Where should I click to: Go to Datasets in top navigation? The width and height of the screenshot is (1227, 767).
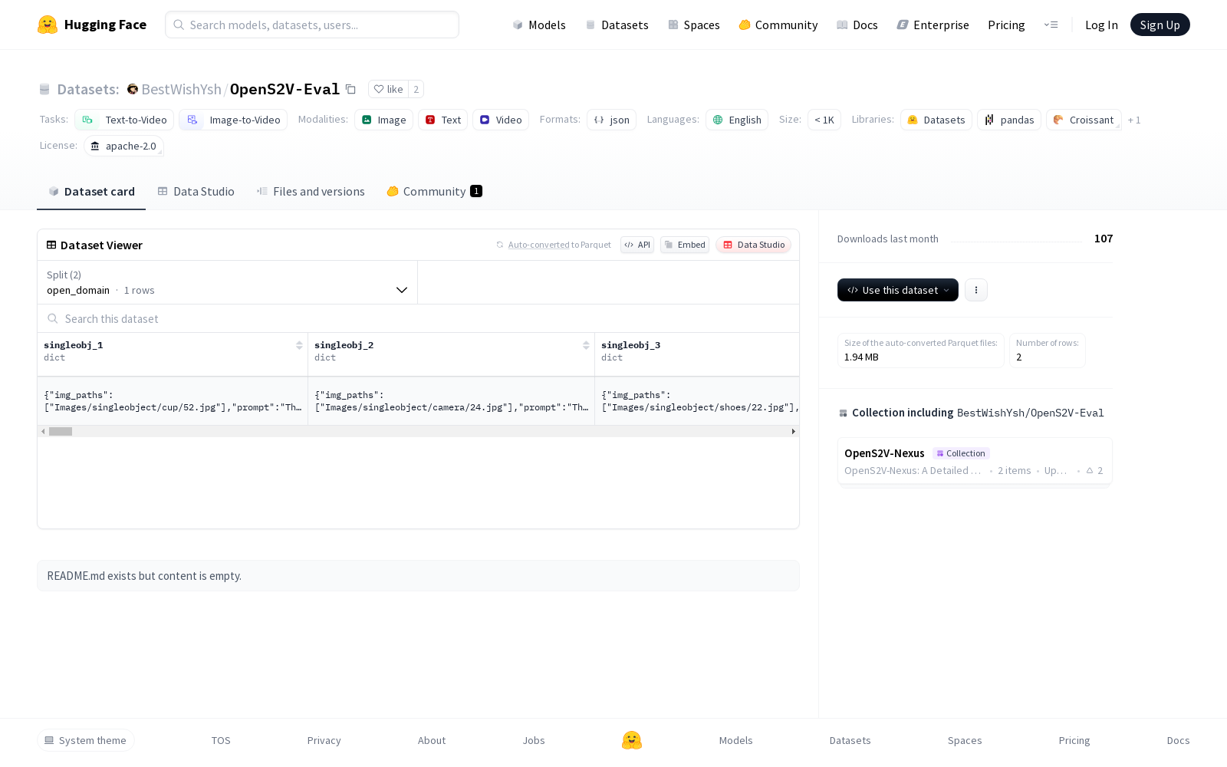[x=617, y=25]
